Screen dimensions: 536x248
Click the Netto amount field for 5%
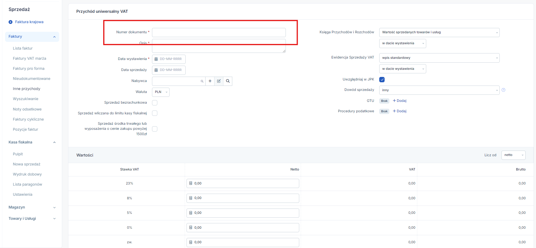[243, 213]
